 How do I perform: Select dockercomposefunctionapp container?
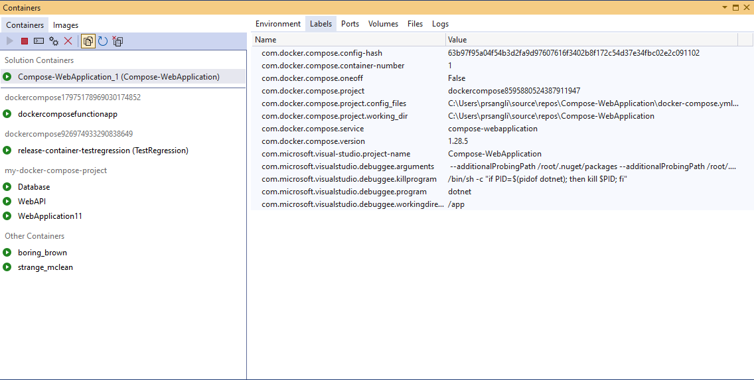pos(67,114)
